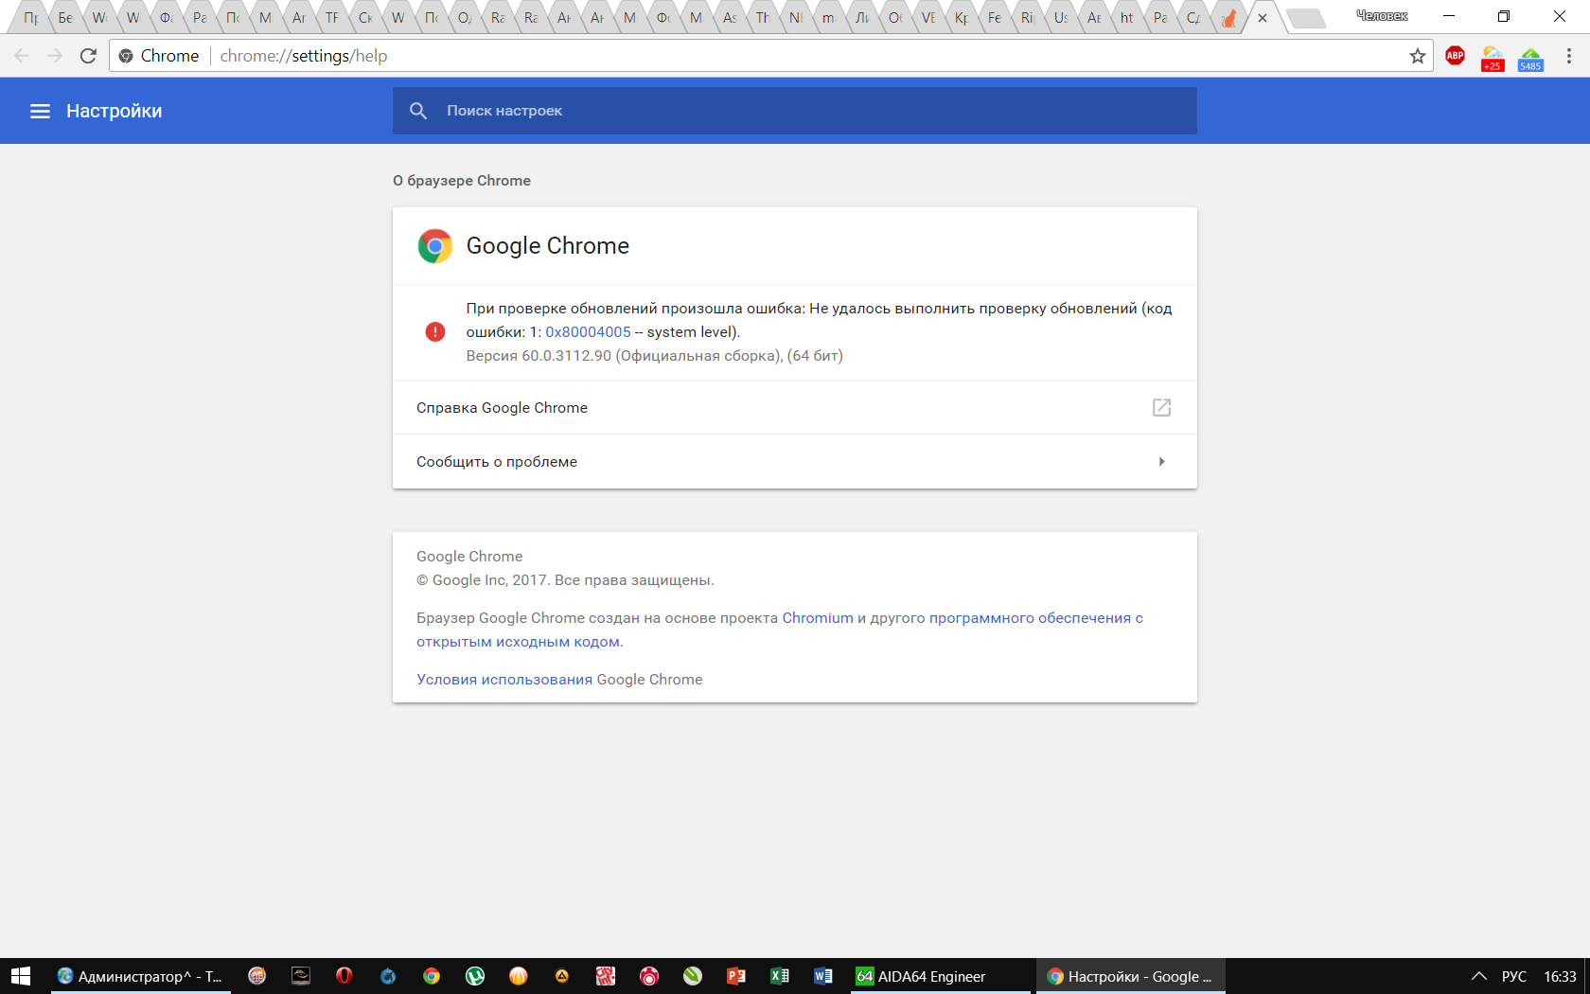This screenshot has height=994, width=1590.
Task: Bookmark this page with the star icon
Action: (1417, 56)
